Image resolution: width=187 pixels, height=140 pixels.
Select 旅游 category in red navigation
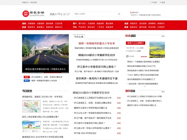pyautogui.click(x=24, y=27)
